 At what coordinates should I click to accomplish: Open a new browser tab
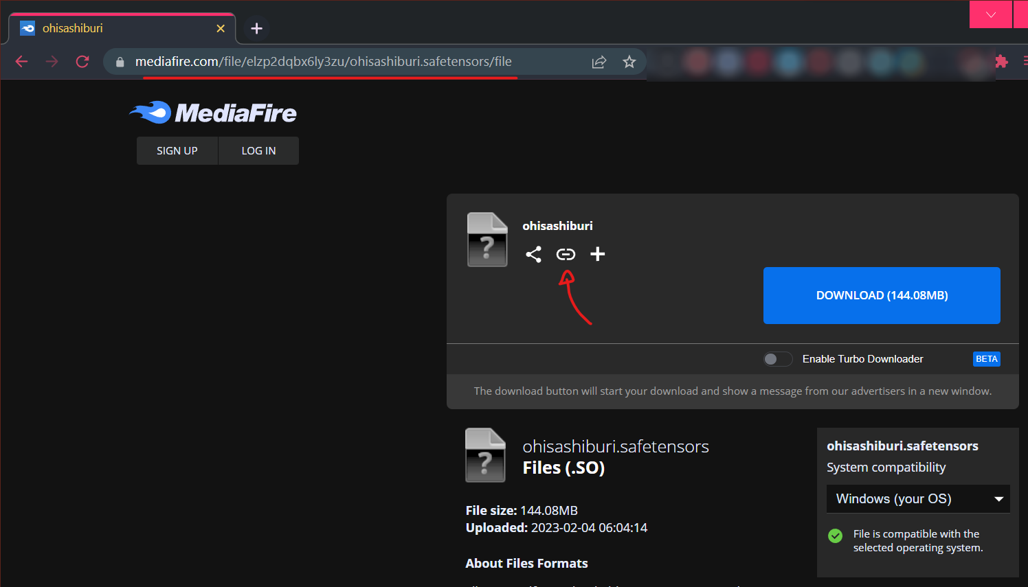pyautogui.click(x=256, y=28)
